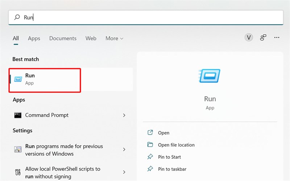Open the user account V avatar

[x=249, y=38]
